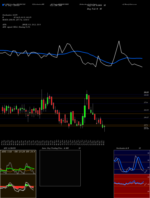Open the red RSI mini chart
The width and height of the screenshot is (150, 198).
click(132, 186)
